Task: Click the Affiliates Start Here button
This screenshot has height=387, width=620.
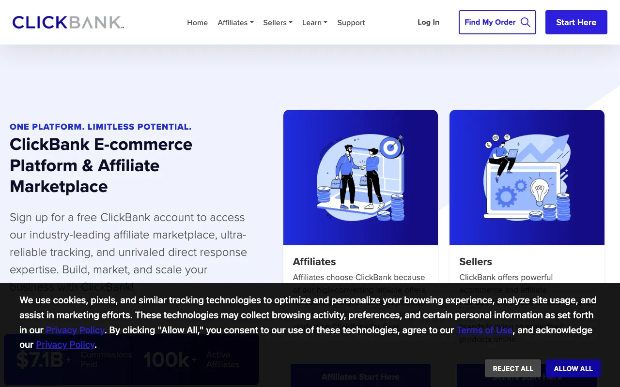Action: (360, 377)
